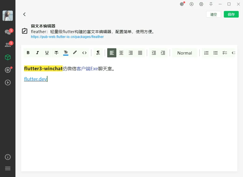Open the chat messages sidebar icon
The height and width of the screenshot is (177, 243).
8,31
